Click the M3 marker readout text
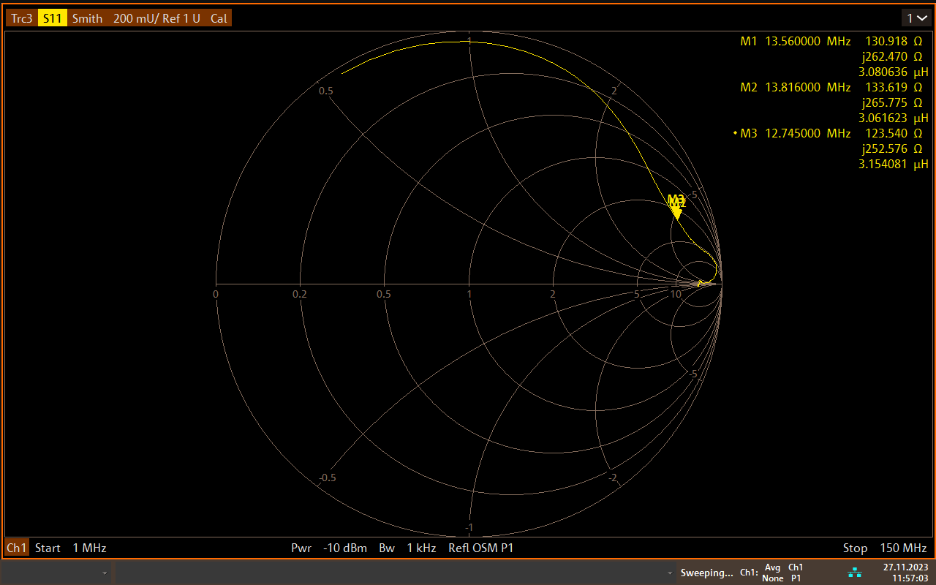936x585 pixels. click(x=750, y=133)
